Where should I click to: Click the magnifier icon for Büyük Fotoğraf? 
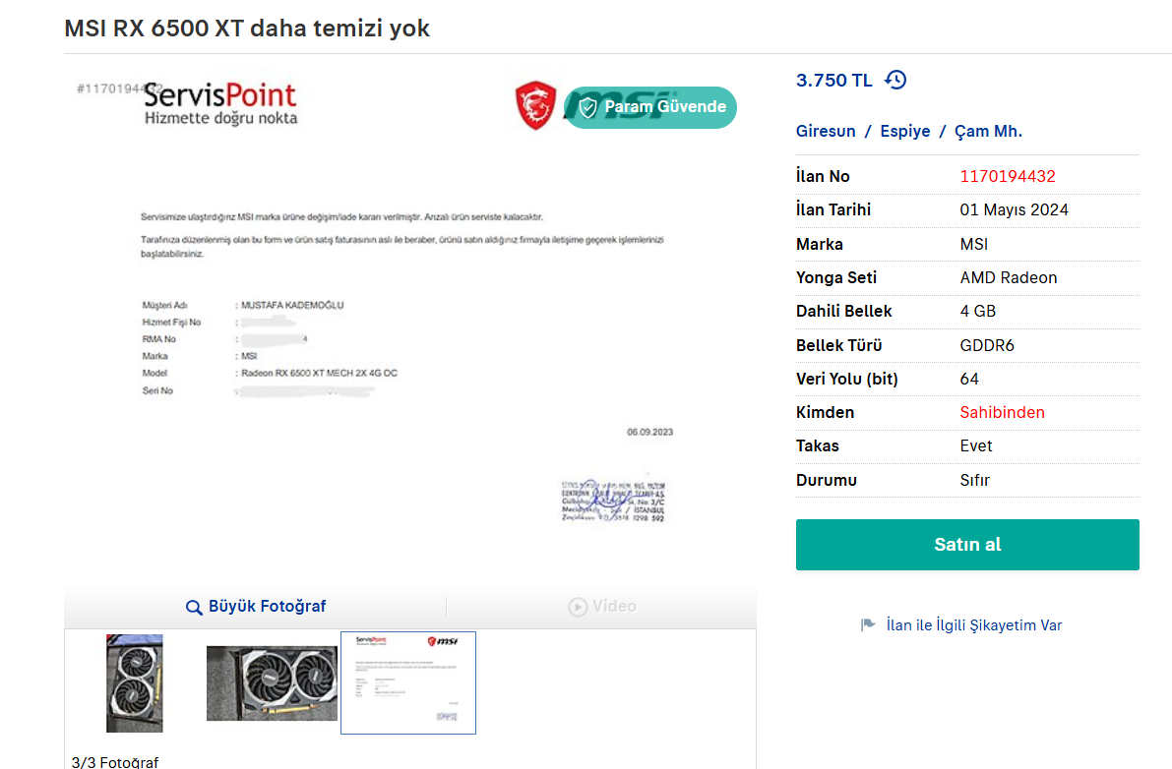pos(194,607)
